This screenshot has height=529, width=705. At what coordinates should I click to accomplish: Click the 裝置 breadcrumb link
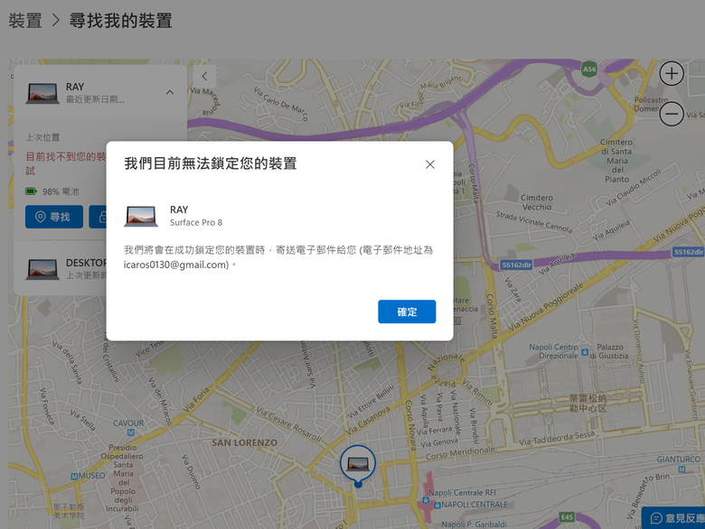pos(25,21)
